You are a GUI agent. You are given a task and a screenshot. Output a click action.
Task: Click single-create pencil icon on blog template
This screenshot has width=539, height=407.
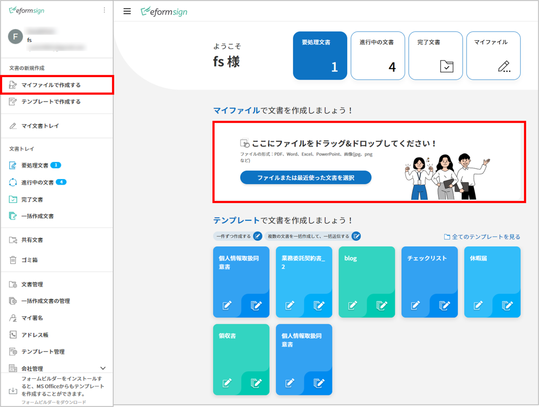point(352,305)
